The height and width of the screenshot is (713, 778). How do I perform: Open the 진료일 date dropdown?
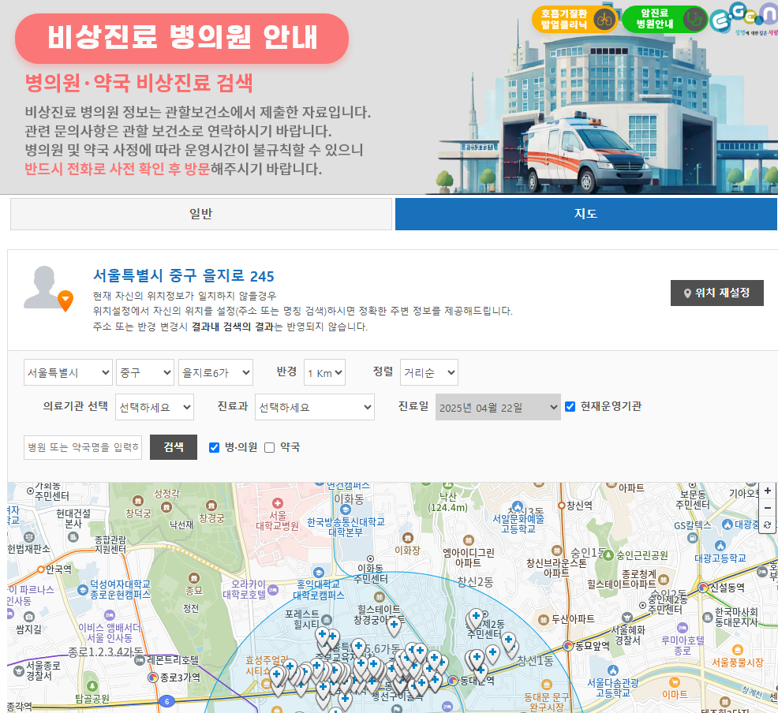[498, 407]
